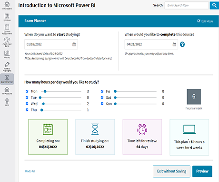Click the Completing on 04/21/2022 text
This screenshot has width=219, height=182.
tap(48, 144)
